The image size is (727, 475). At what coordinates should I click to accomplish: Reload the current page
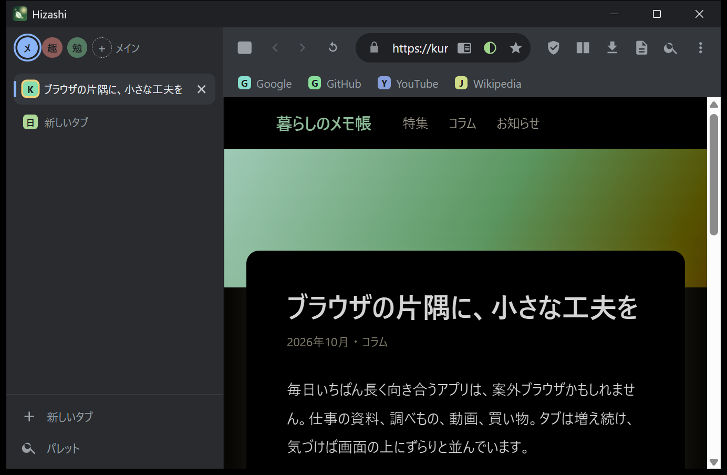333,48
